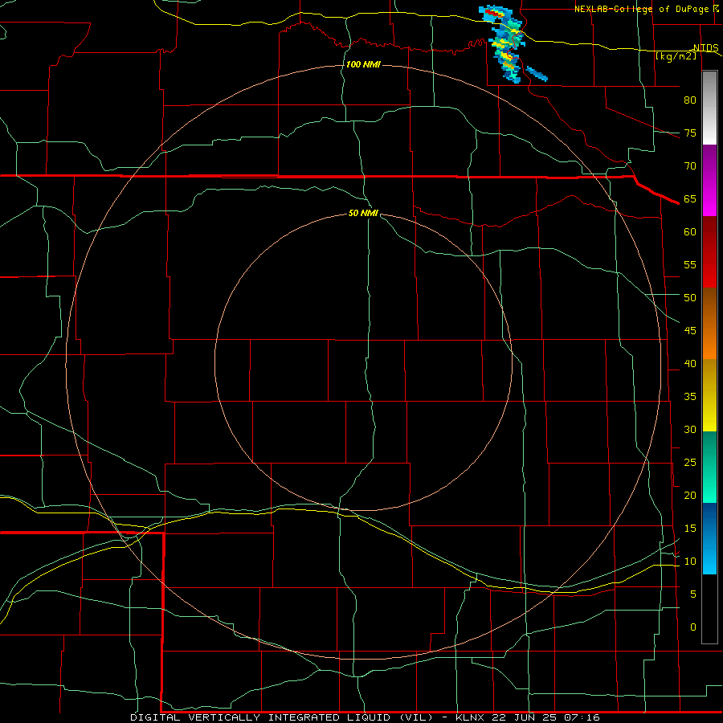Click the NEXLAB-College of DuPage credit text
Image resolution: width=723 pixels, height=723 pixels.
coord(643,9)
